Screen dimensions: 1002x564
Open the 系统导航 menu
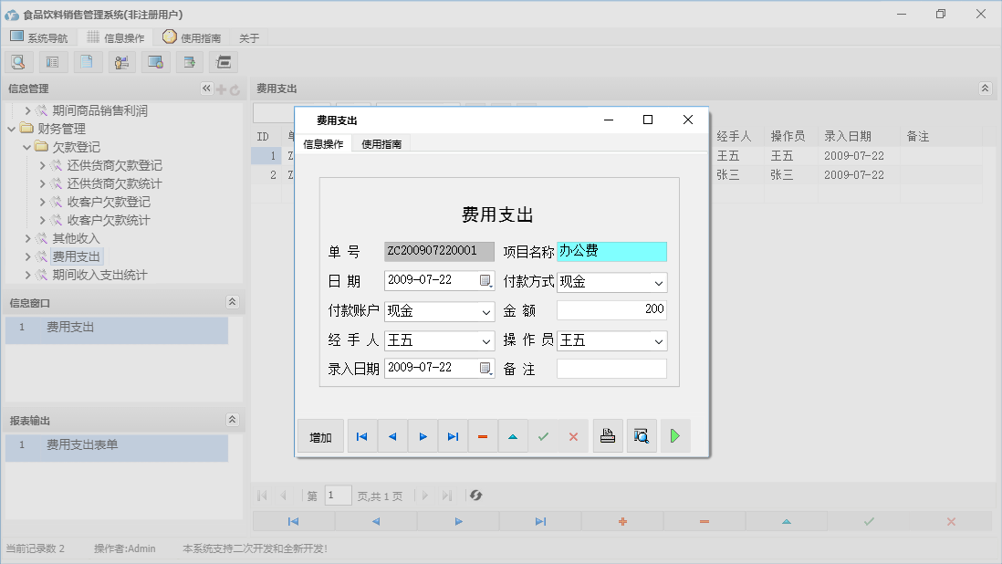point(39,37)
